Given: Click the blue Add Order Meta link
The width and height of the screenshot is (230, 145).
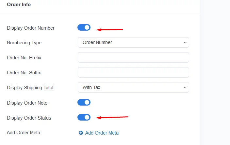Looking at the screenshot, I should pos(102,133).
